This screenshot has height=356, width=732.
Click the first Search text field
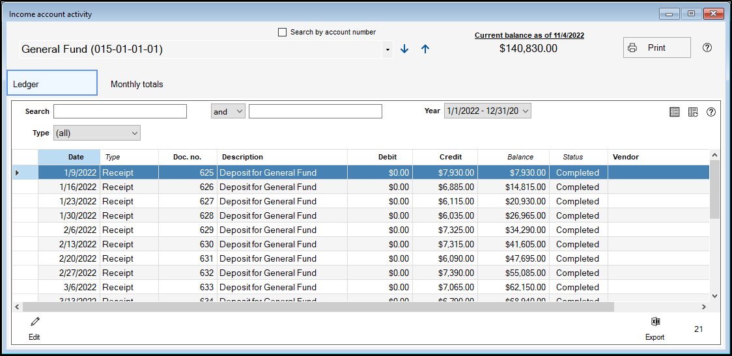pos(120,112)
